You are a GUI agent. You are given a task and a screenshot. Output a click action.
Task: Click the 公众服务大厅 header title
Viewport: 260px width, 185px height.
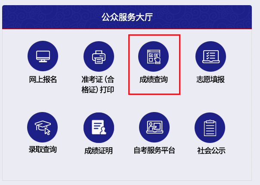(x=127, y=17)
